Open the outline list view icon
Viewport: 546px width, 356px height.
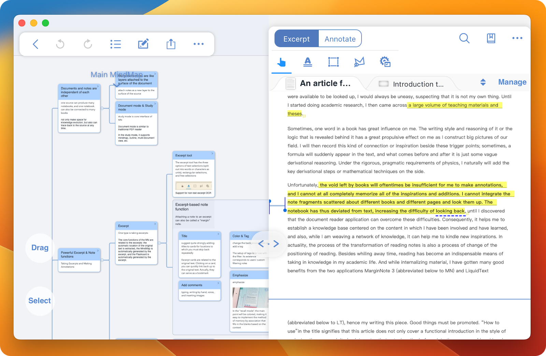tap(116, 44)
